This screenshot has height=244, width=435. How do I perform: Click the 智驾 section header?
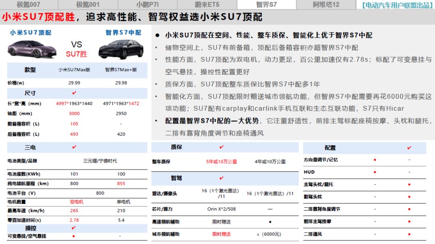[x=176, y=178]
